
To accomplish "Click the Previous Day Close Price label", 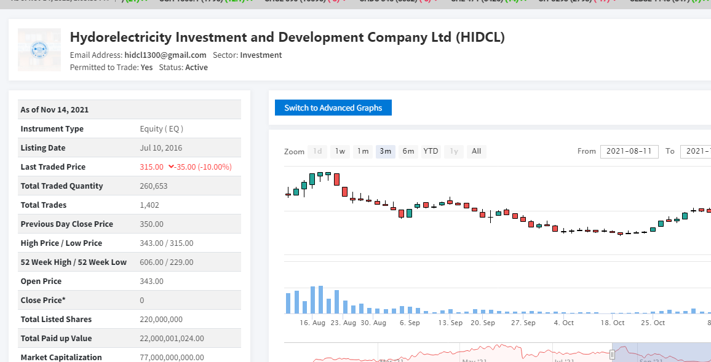I will point(66,224).
